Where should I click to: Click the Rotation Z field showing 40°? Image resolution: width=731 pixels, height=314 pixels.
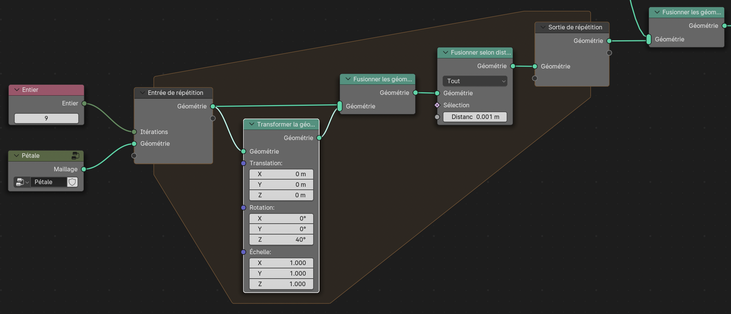(x=281, y=239)
